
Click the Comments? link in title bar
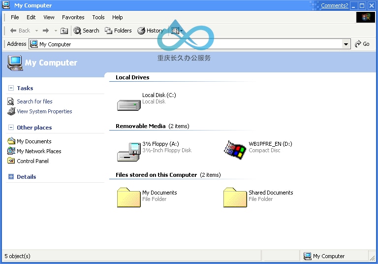(x=334, y=5)
